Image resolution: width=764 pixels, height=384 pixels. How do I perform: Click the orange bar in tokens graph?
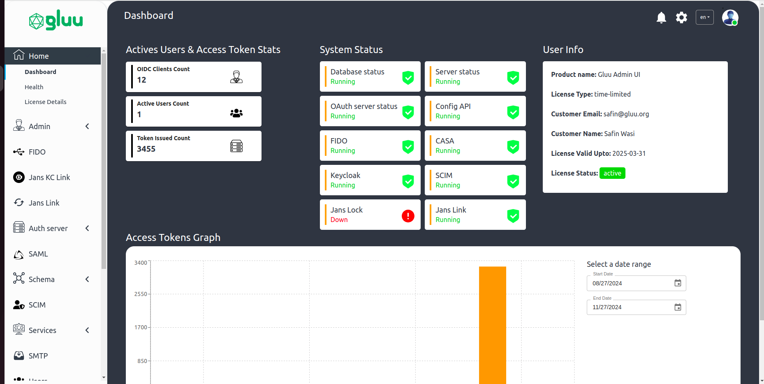(492, 325)
